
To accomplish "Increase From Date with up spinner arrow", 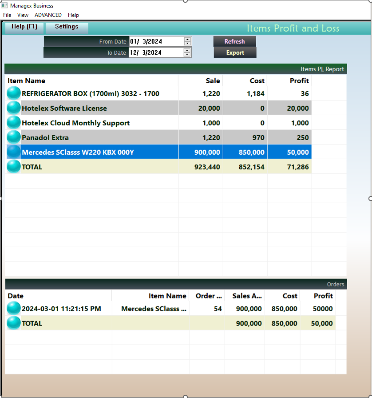I will click(x=187, y=39).
